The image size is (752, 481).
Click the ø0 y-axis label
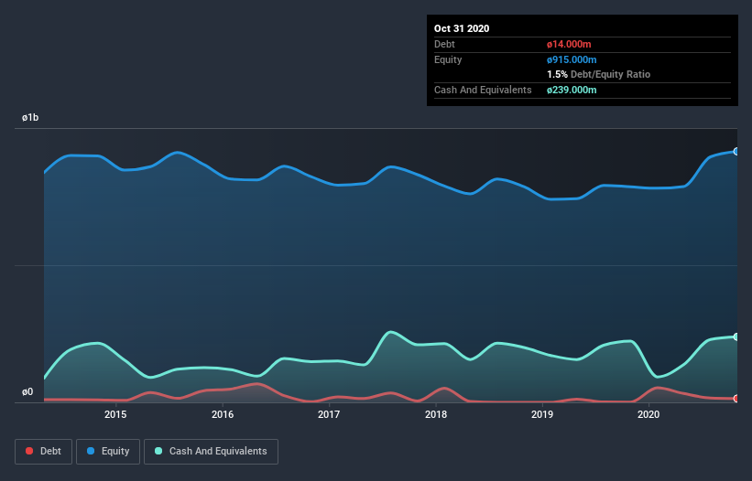27,392
